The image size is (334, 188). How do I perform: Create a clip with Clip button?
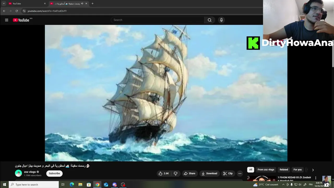pos(228,173)
